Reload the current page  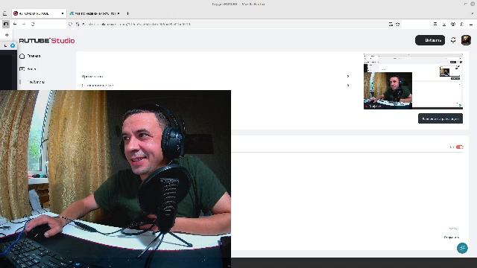(33, 24)
